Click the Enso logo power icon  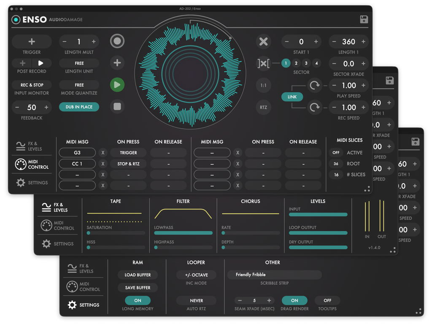coord(16,19)
